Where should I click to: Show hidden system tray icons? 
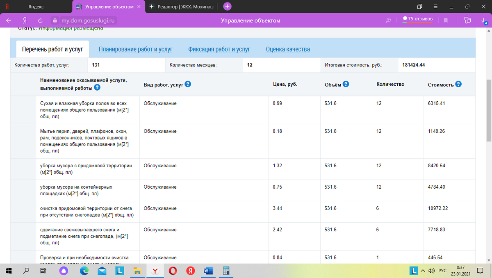(423, 271)
